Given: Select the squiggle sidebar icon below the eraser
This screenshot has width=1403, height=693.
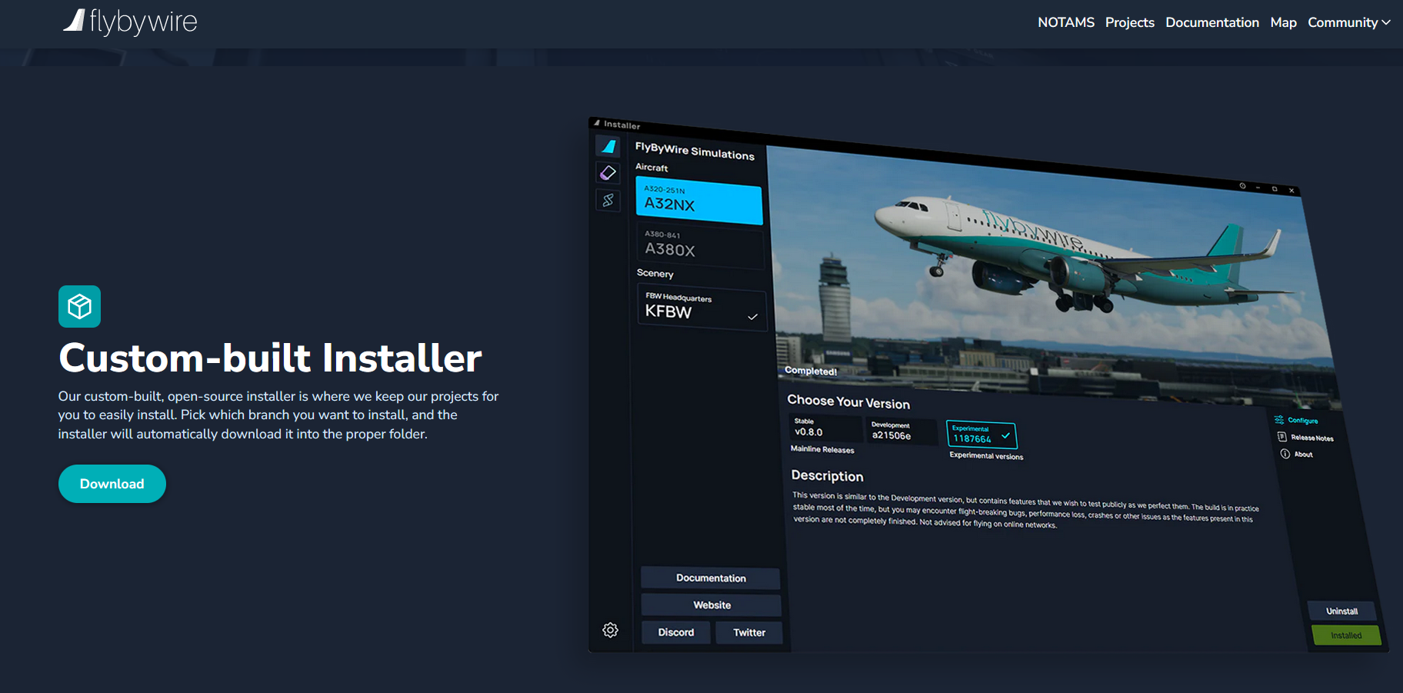Looking at the screenshot, I should (608, 200).
